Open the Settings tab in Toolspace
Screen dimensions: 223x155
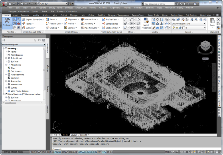pyautogui.click(x=48, y=69)
